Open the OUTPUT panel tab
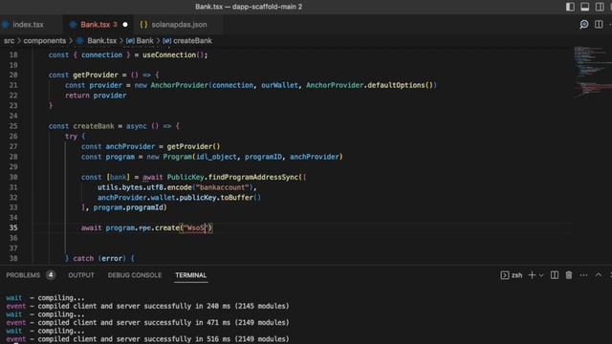 (x=81, y=275)
